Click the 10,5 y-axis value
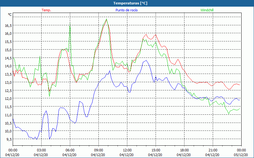The height and width of the screenshot is (158, 254). 8,123
